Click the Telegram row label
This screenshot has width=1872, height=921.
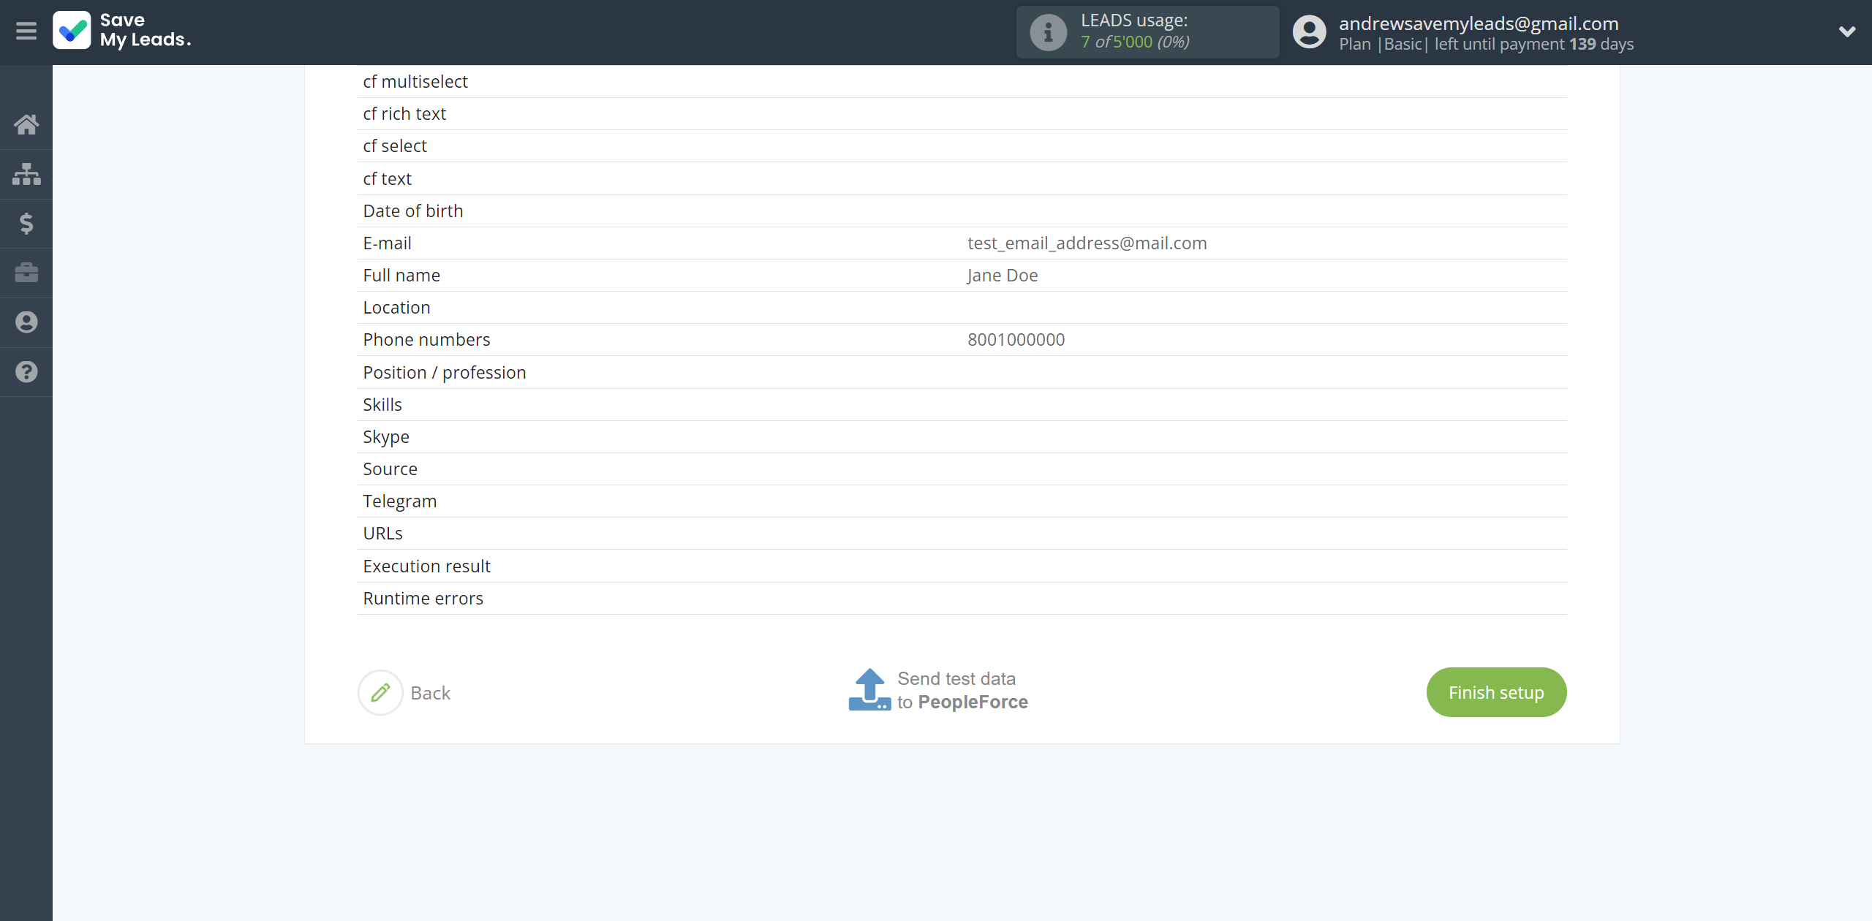tap(399, 501)
